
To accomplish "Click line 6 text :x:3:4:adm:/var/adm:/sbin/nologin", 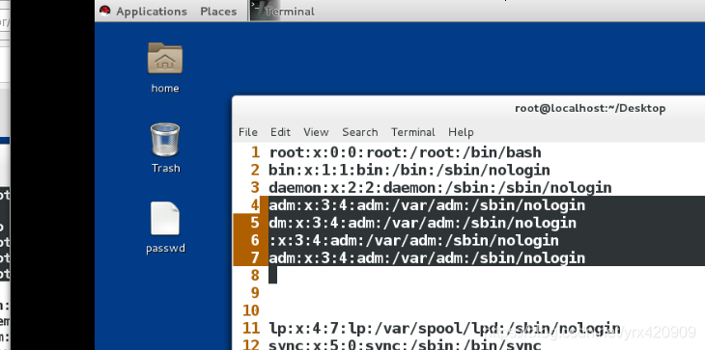I will click(x=413, y=240).
